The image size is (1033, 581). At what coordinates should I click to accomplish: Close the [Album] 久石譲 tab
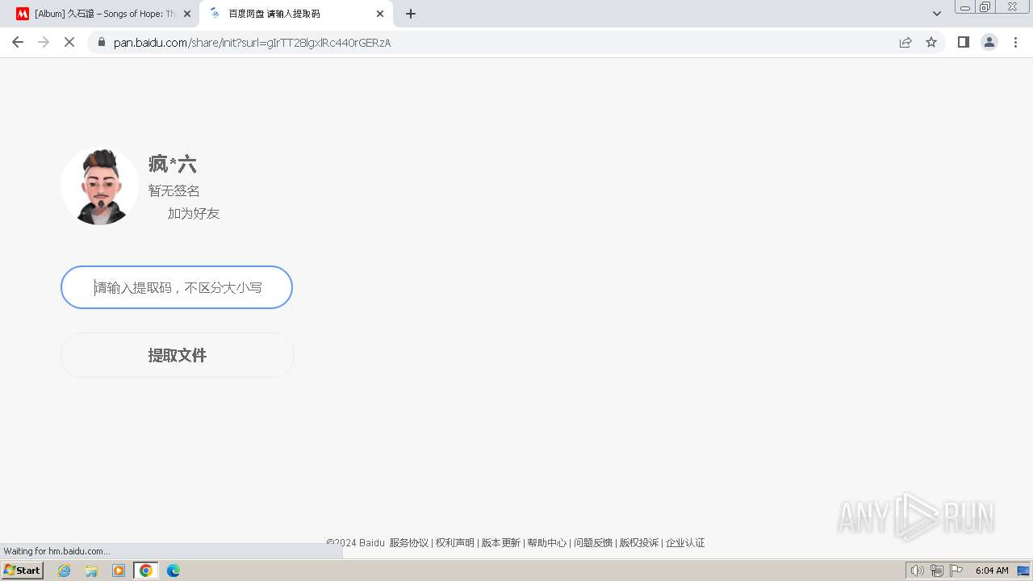click(187, 14)
